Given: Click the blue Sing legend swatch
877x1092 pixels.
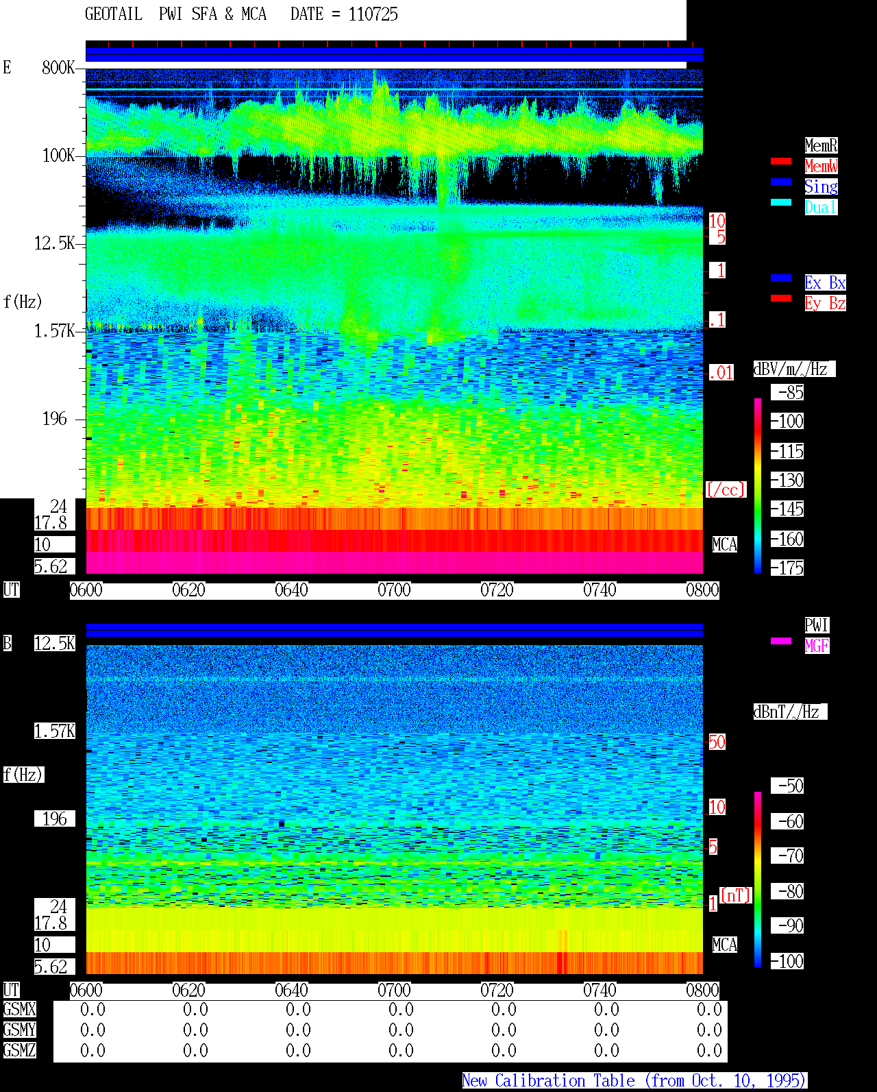Looking at the screenshot, I should (x=781, y=182).
